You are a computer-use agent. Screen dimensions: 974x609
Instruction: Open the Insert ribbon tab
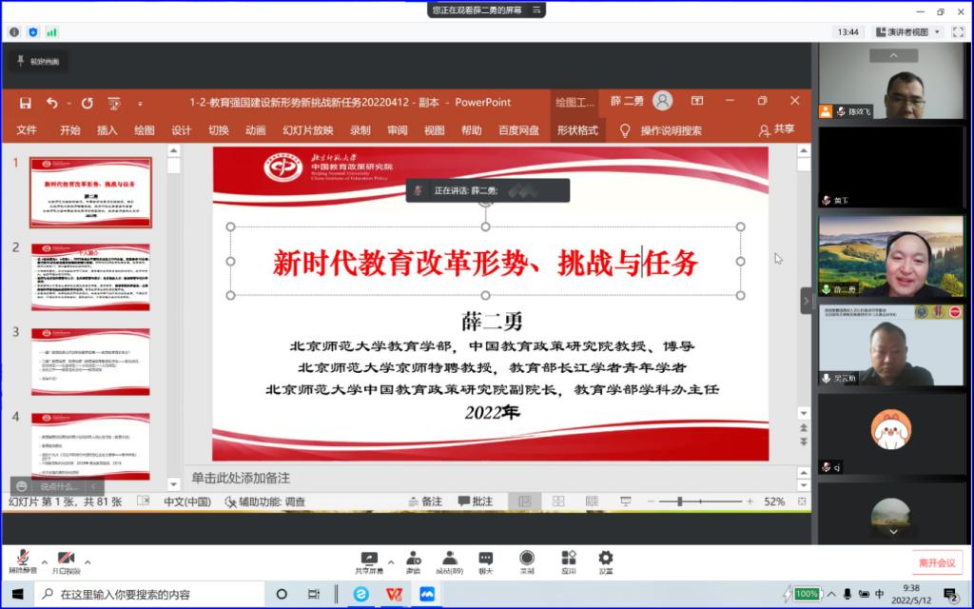(107, 130)
